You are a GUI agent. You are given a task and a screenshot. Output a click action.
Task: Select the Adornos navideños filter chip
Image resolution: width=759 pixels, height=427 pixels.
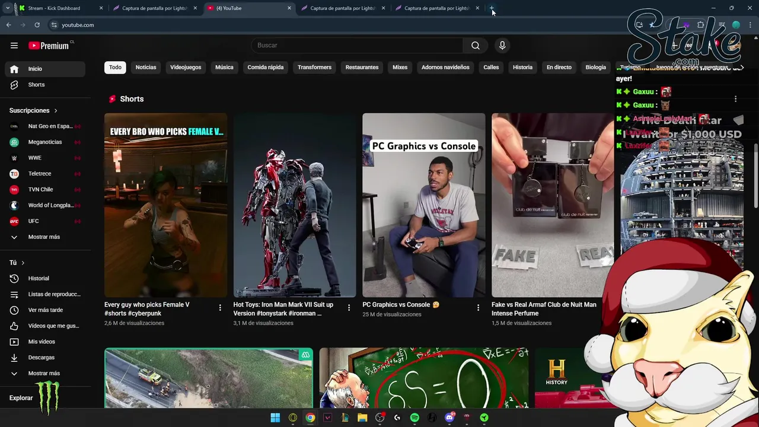[445, 67]
